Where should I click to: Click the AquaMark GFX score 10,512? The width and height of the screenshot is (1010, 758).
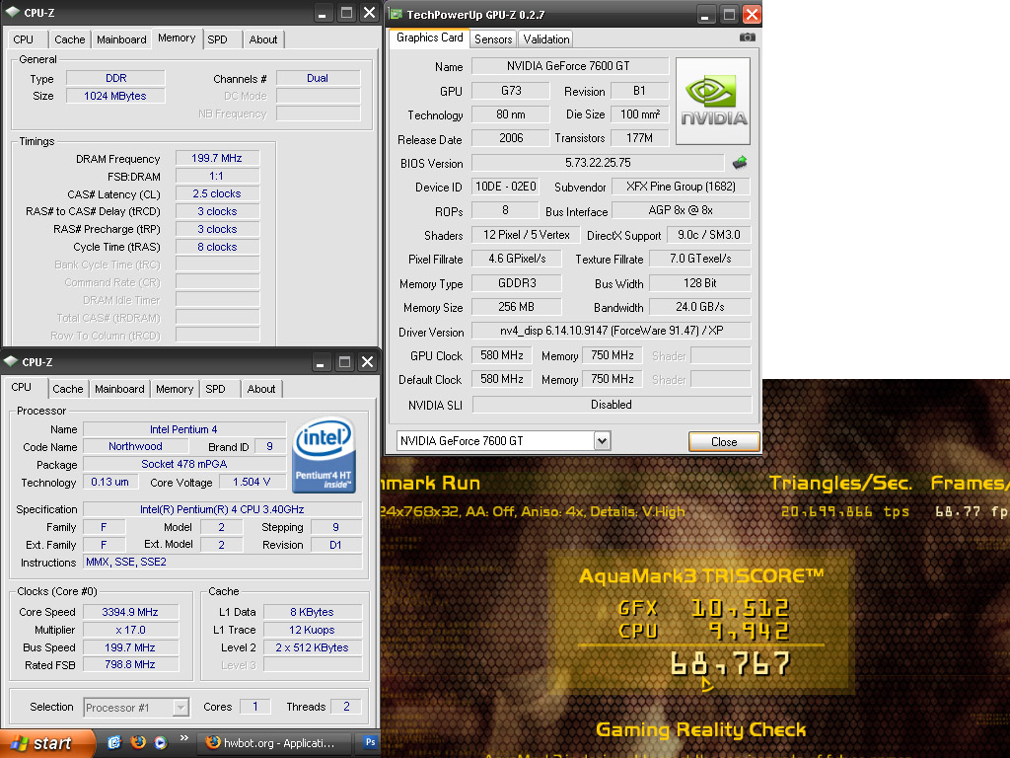tap(740, 608)
